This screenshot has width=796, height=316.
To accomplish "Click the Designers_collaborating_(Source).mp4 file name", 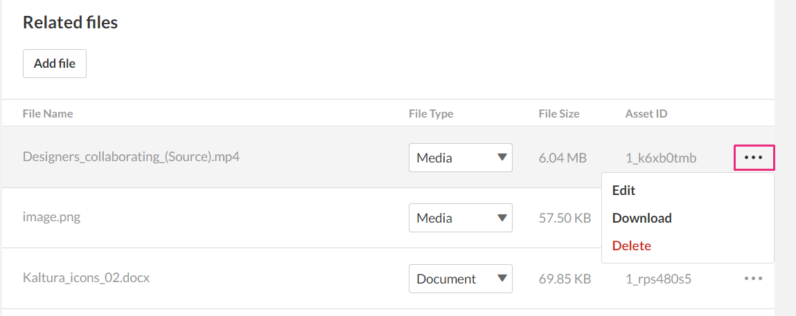I will pos(131,157).
